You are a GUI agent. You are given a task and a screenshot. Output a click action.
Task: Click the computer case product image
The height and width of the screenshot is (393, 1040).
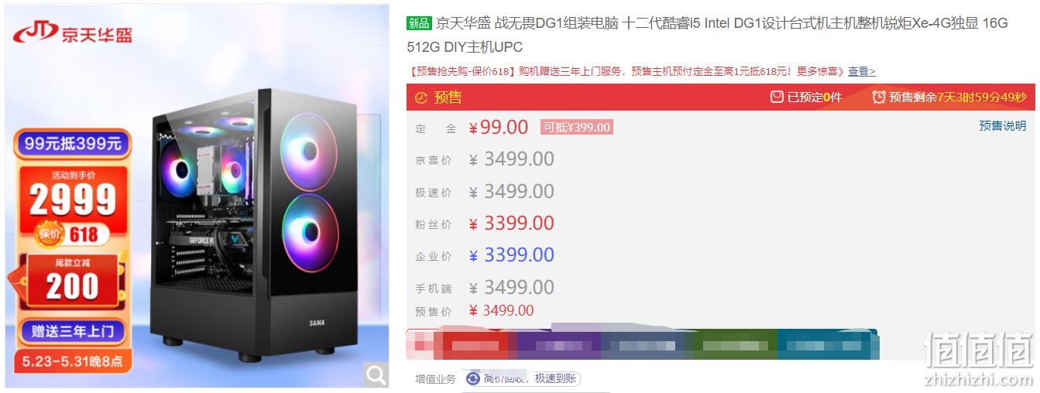pyautogui.click(x=256, y=224)
